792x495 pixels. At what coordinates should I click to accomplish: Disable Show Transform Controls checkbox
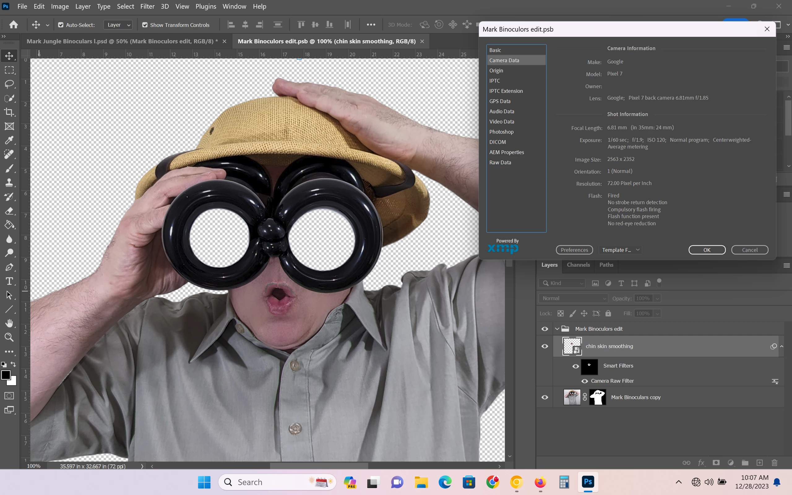pyautogui.click(x=145, y=25)
